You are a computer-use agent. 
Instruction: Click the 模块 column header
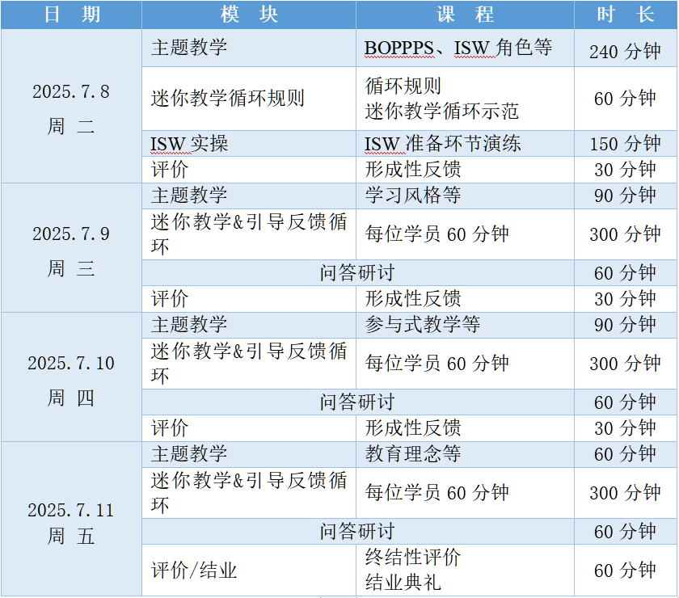pos(249,15)
